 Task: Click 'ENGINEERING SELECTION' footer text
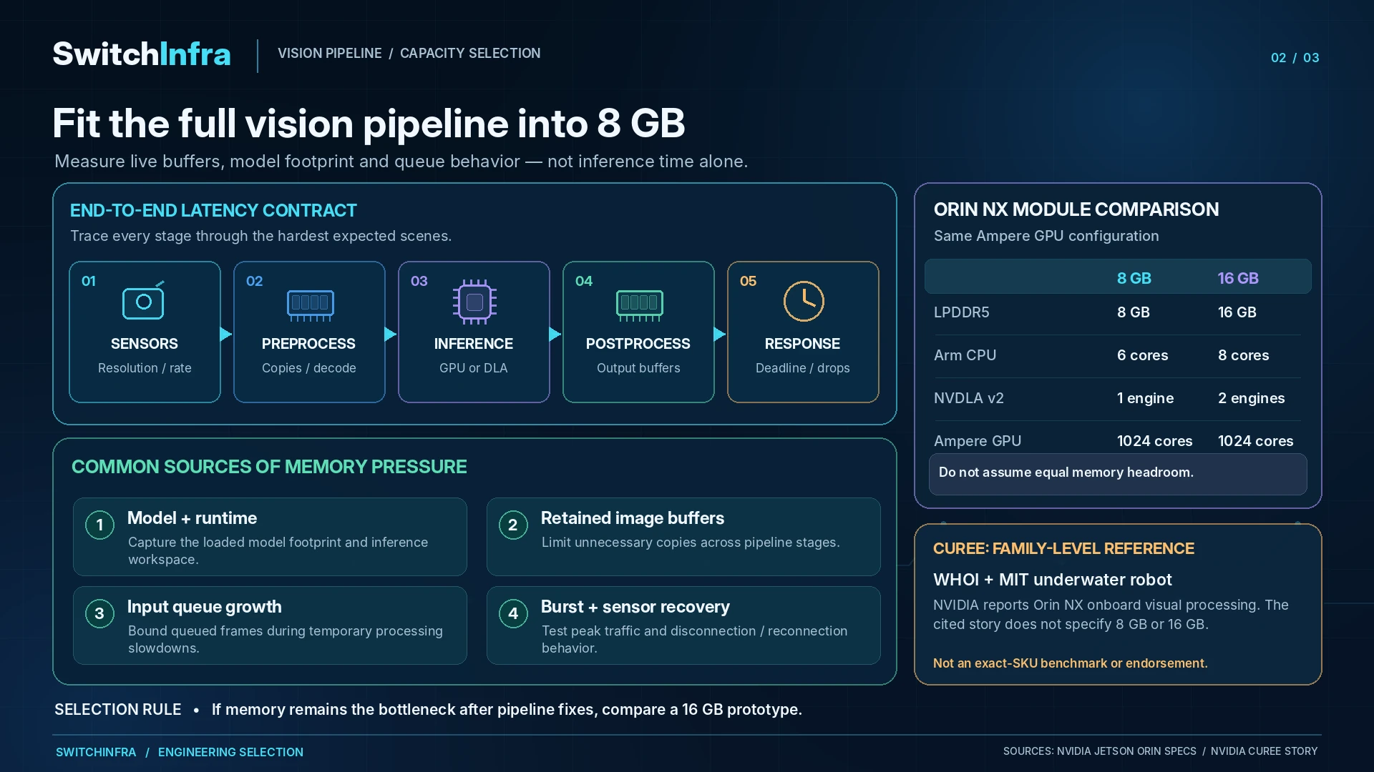[x=230, y=752]
